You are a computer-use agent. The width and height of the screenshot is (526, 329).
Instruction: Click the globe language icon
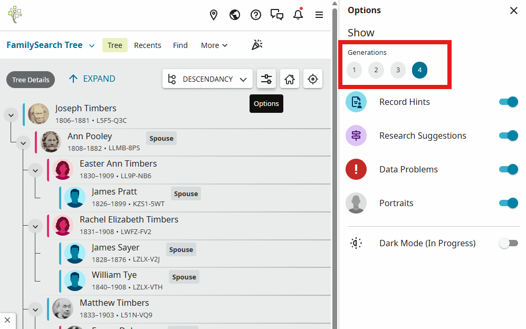click(x=234, y=15)
